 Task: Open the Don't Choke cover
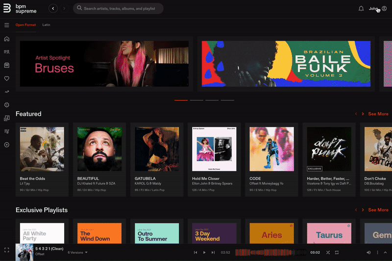378,149
